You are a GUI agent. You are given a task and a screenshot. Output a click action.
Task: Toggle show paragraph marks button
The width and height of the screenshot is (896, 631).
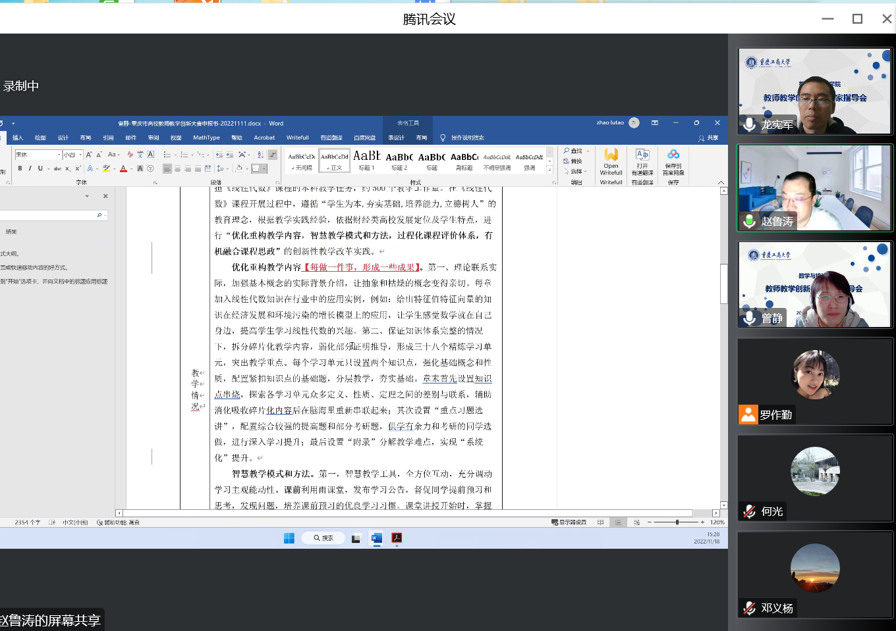[273, 155]
